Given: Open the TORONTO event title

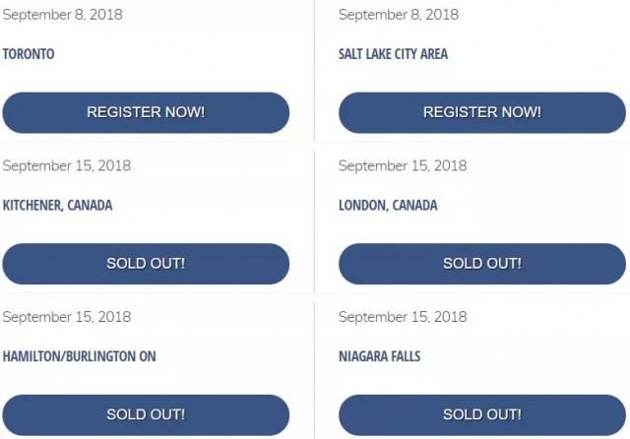Looking at the screenshot, I should [29, 54].
